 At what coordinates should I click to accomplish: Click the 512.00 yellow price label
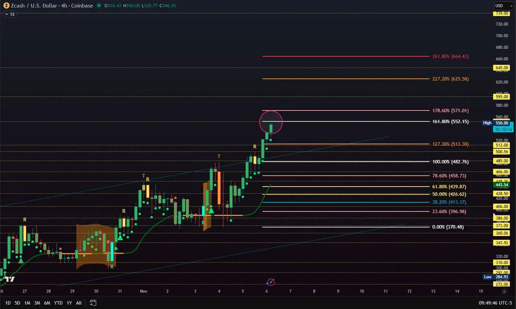coord(501,146)
